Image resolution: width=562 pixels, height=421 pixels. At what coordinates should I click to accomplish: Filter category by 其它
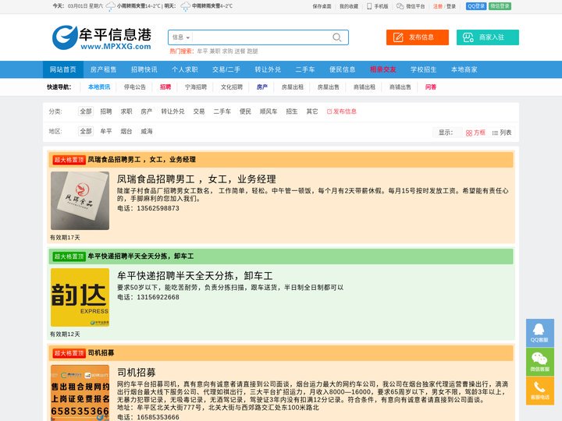coord(312,111)
